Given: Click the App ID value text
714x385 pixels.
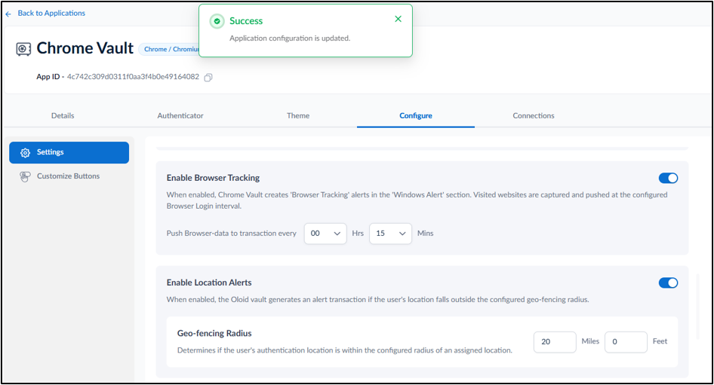Looking at the screenshot, I should point(133,77).
